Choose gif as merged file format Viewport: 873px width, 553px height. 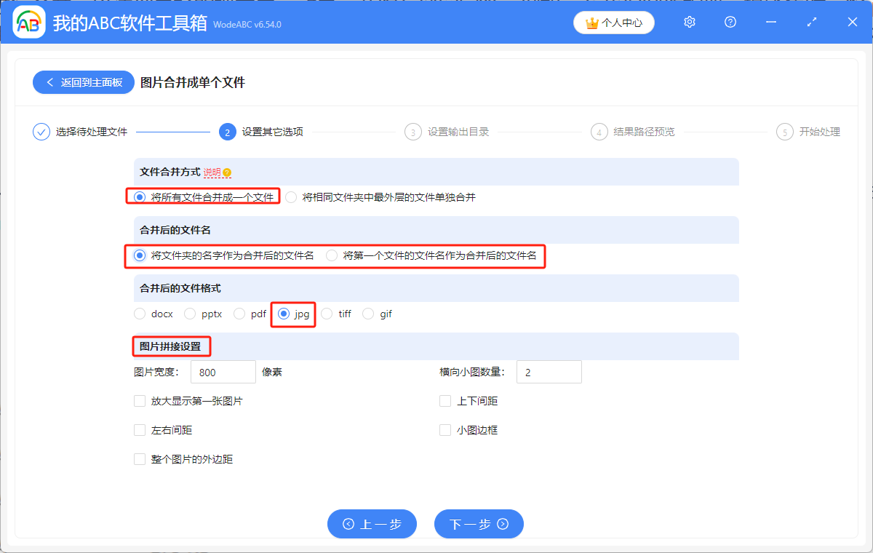pos(368,314)
